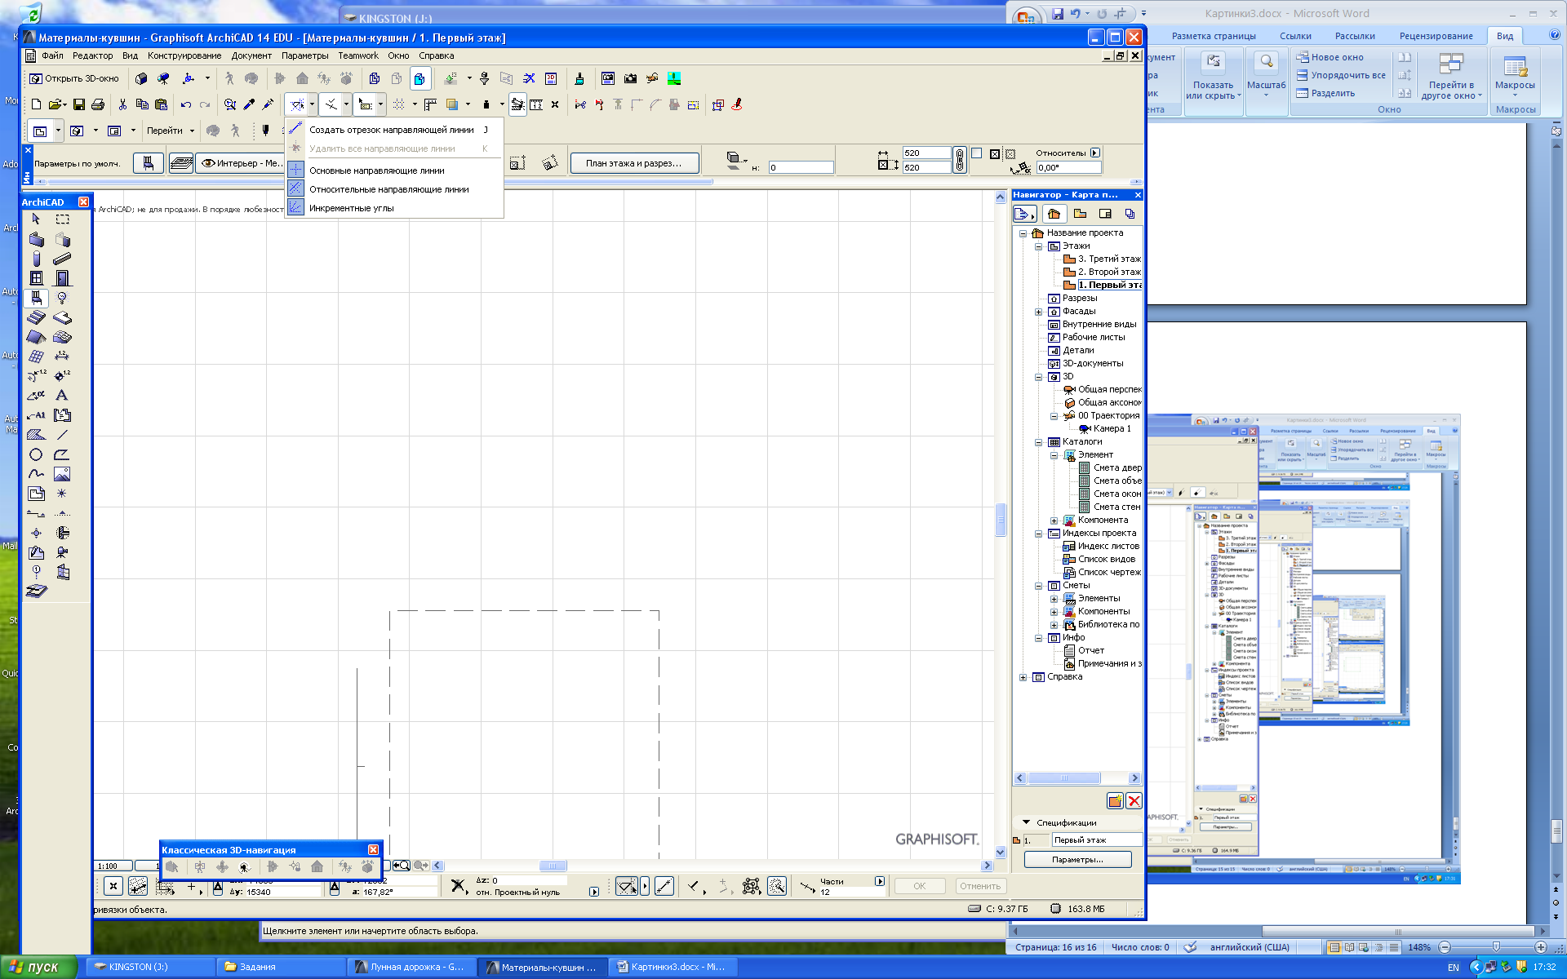Click the Navigator horizontal scrollbar thumb
Screen dimensions: 1567x979
tap(1063, 778)
